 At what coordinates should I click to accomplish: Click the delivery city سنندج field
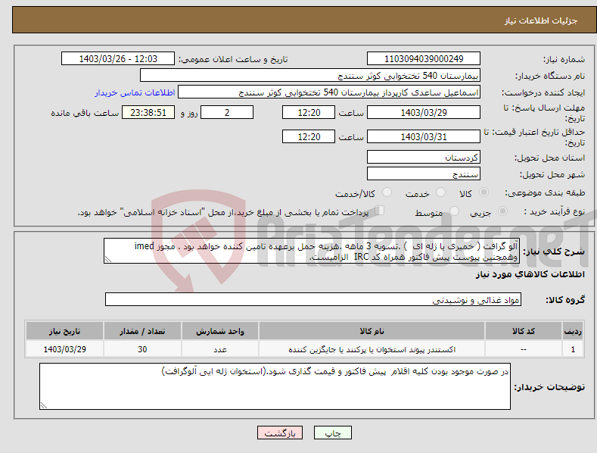click(x=424, y=174)
